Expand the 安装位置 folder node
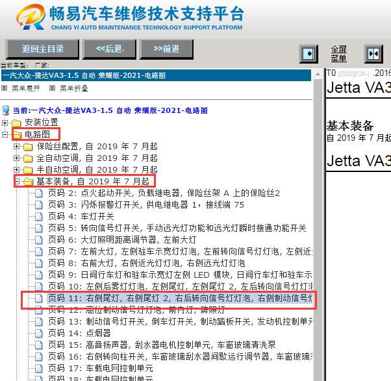Image resolution: width=391 pixels, height=381 pixels. [5, 123]
